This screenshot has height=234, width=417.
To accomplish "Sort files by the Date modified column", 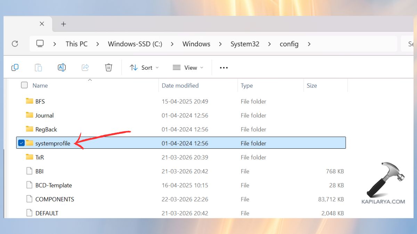I will tap(180, 85).
